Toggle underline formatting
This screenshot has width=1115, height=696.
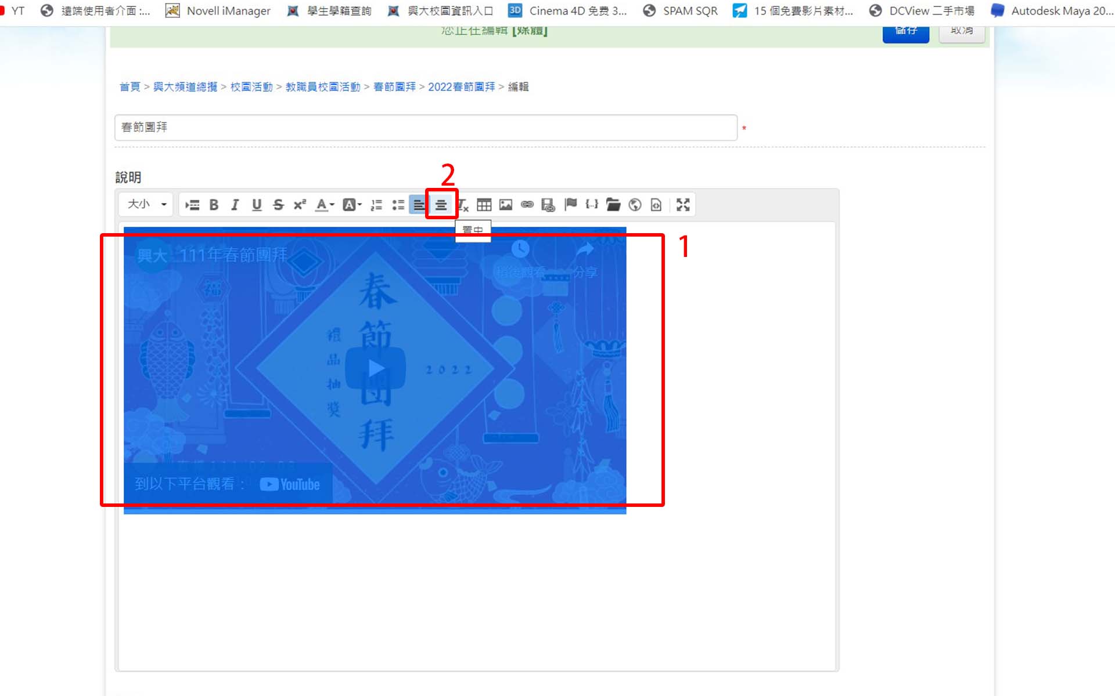pyautogui.click(x=257, y=205)
